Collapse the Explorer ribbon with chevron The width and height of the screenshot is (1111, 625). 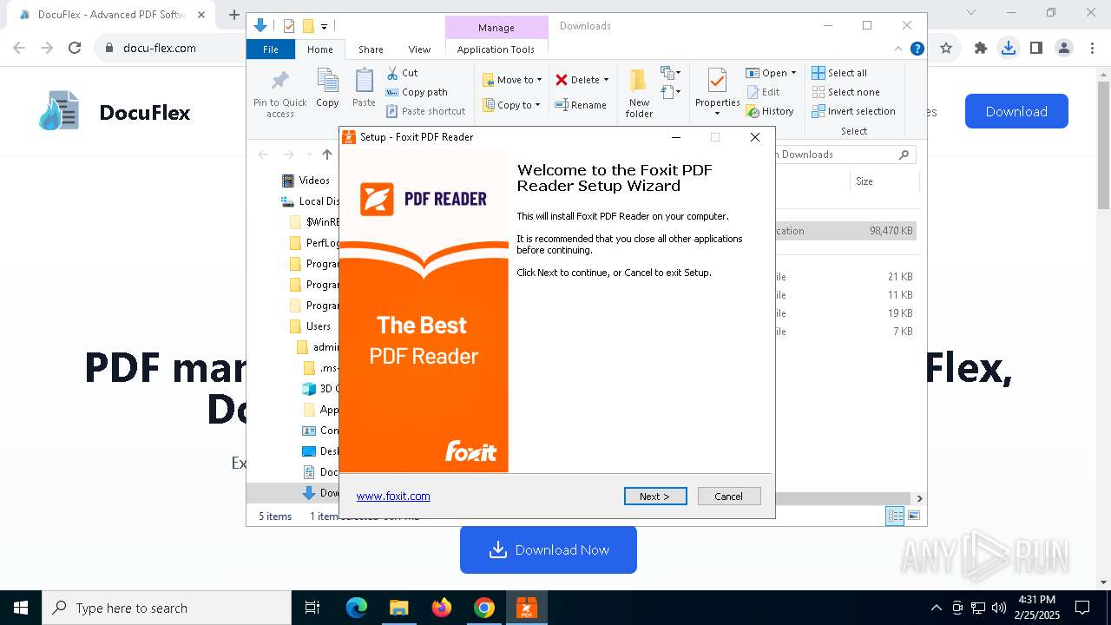pyautogui.click(x=898, y=49)
